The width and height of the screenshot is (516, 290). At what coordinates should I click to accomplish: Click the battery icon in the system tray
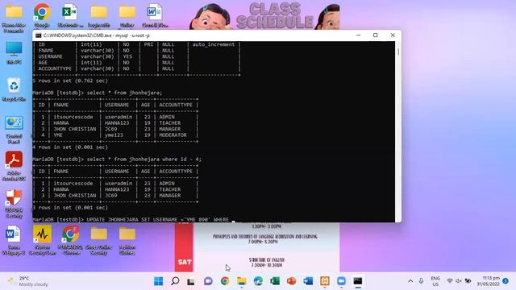tap(468, 281)
